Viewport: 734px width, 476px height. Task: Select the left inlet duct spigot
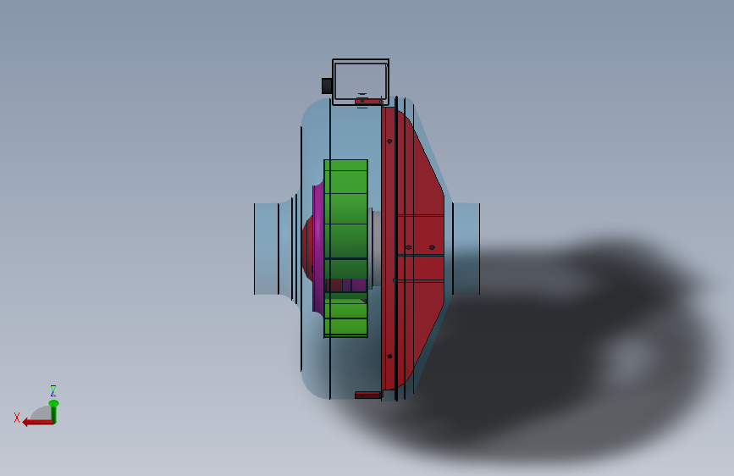click(x=267, y=249)
